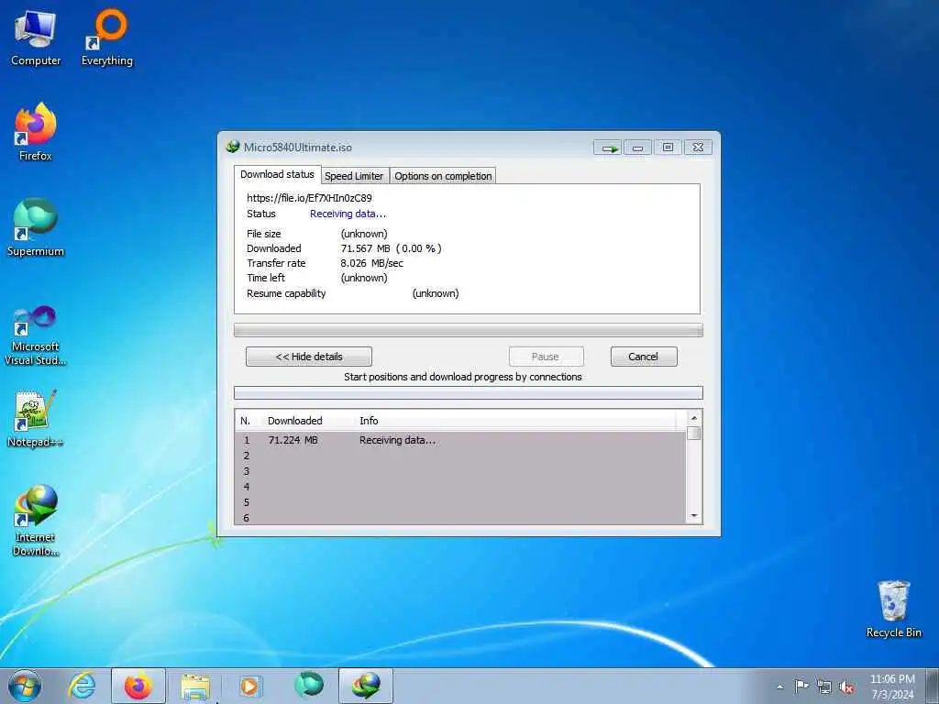Select the Notepad++ desktop shortcut
939x704 pixels.
[x=36, y=419]
